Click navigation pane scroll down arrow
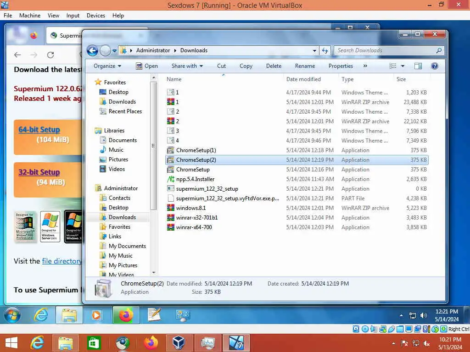 coord(154,273)
